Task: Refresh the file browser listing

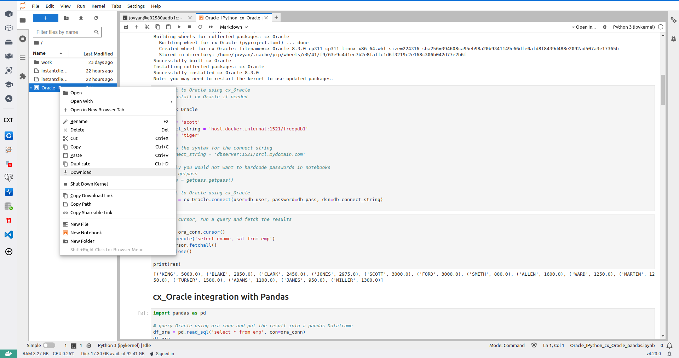Action: (x=95, y=18)
